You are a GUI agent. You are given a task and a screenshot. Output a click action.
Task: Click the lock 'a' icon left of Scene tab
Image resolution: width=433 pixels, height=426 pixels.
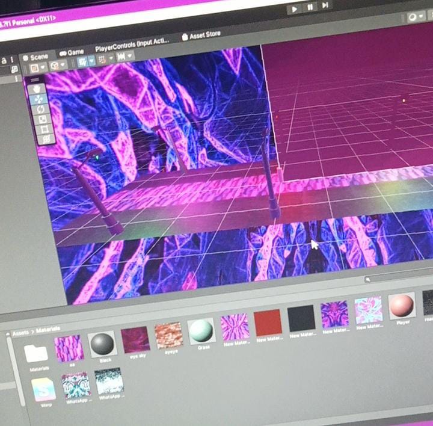(4, 61)
